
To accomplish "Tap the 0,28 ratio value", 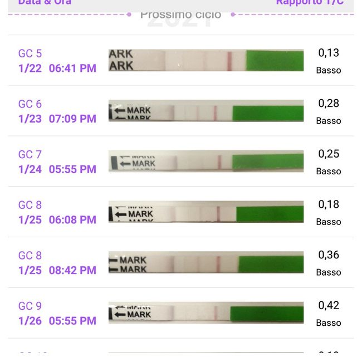I will pos(329,103).
